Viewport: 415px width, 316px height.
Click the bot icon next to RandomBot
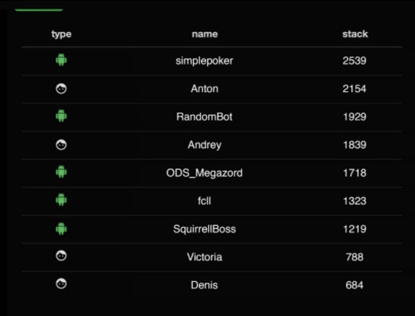(61, 117)
